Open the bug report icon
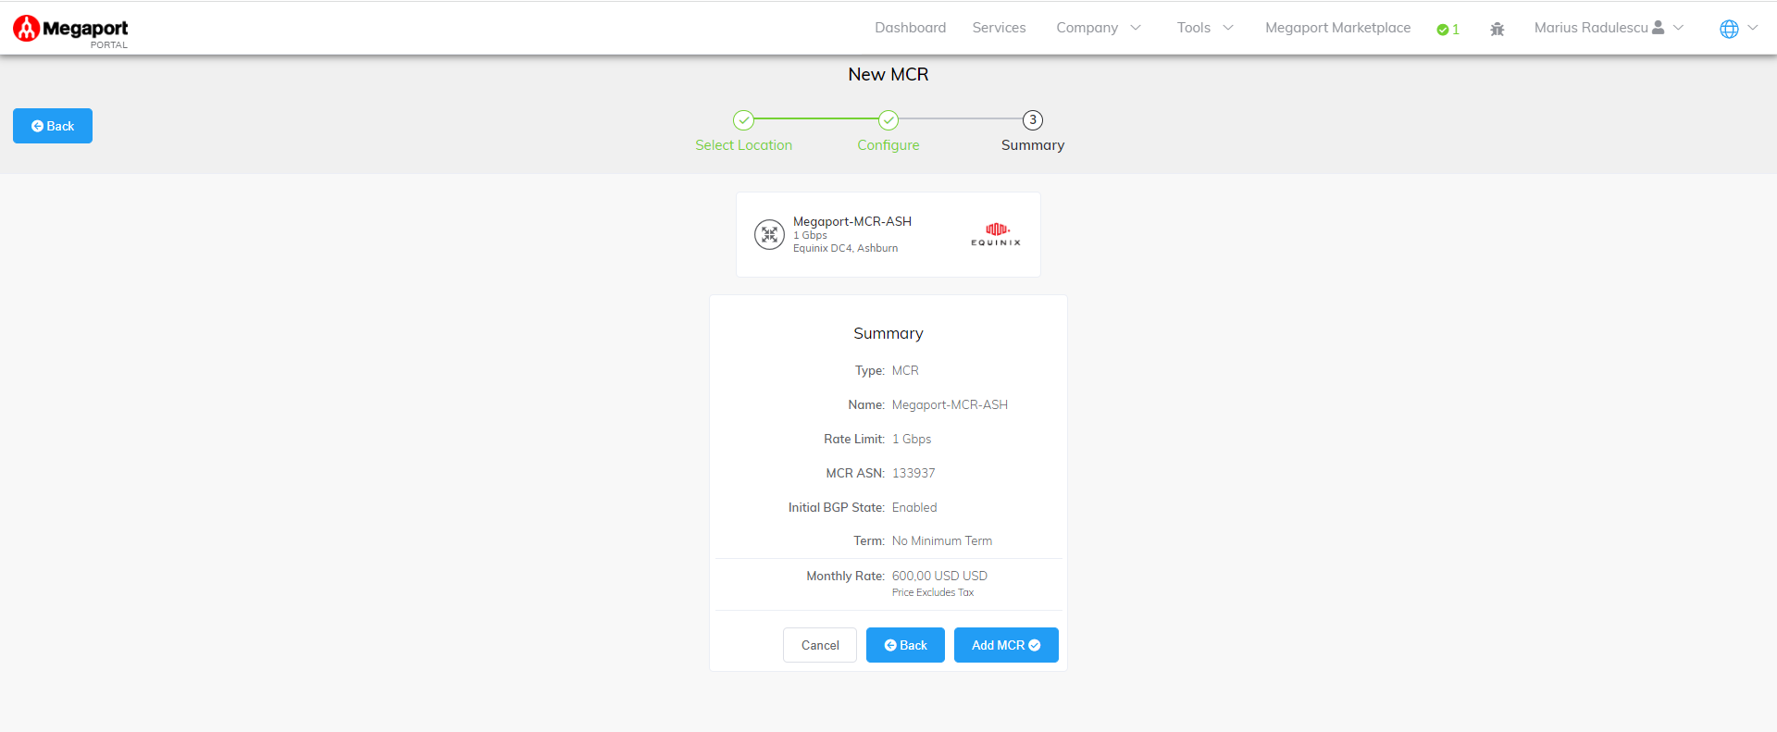This screenshot has height=732, width=1777. [1497, 29]
